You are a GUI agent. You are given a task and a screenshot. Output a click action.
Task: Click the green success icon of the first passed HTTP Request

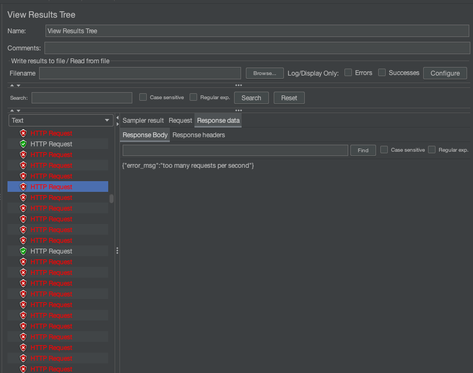coord(23,144)
